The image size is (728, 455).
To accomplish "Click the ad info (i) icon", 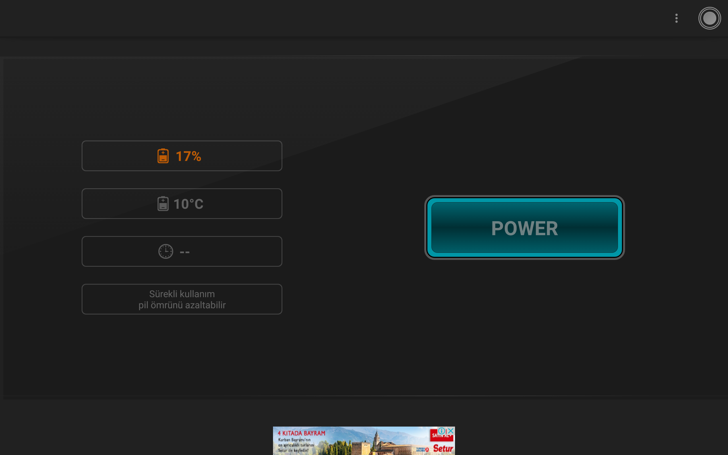I will coord(441,431).
